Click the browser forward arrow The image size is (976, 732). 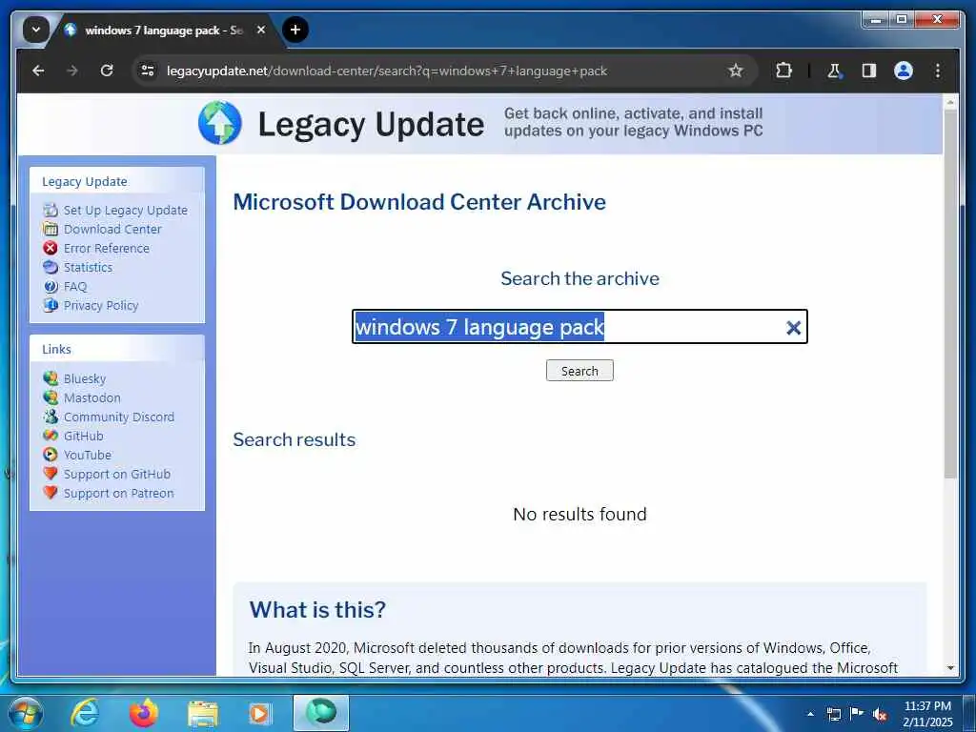[x=72, y=71]
